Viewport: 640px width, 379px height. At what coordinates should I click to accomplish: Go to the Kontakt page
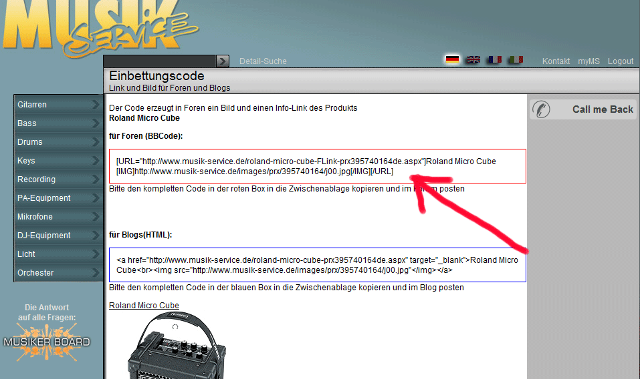point(556,61)
